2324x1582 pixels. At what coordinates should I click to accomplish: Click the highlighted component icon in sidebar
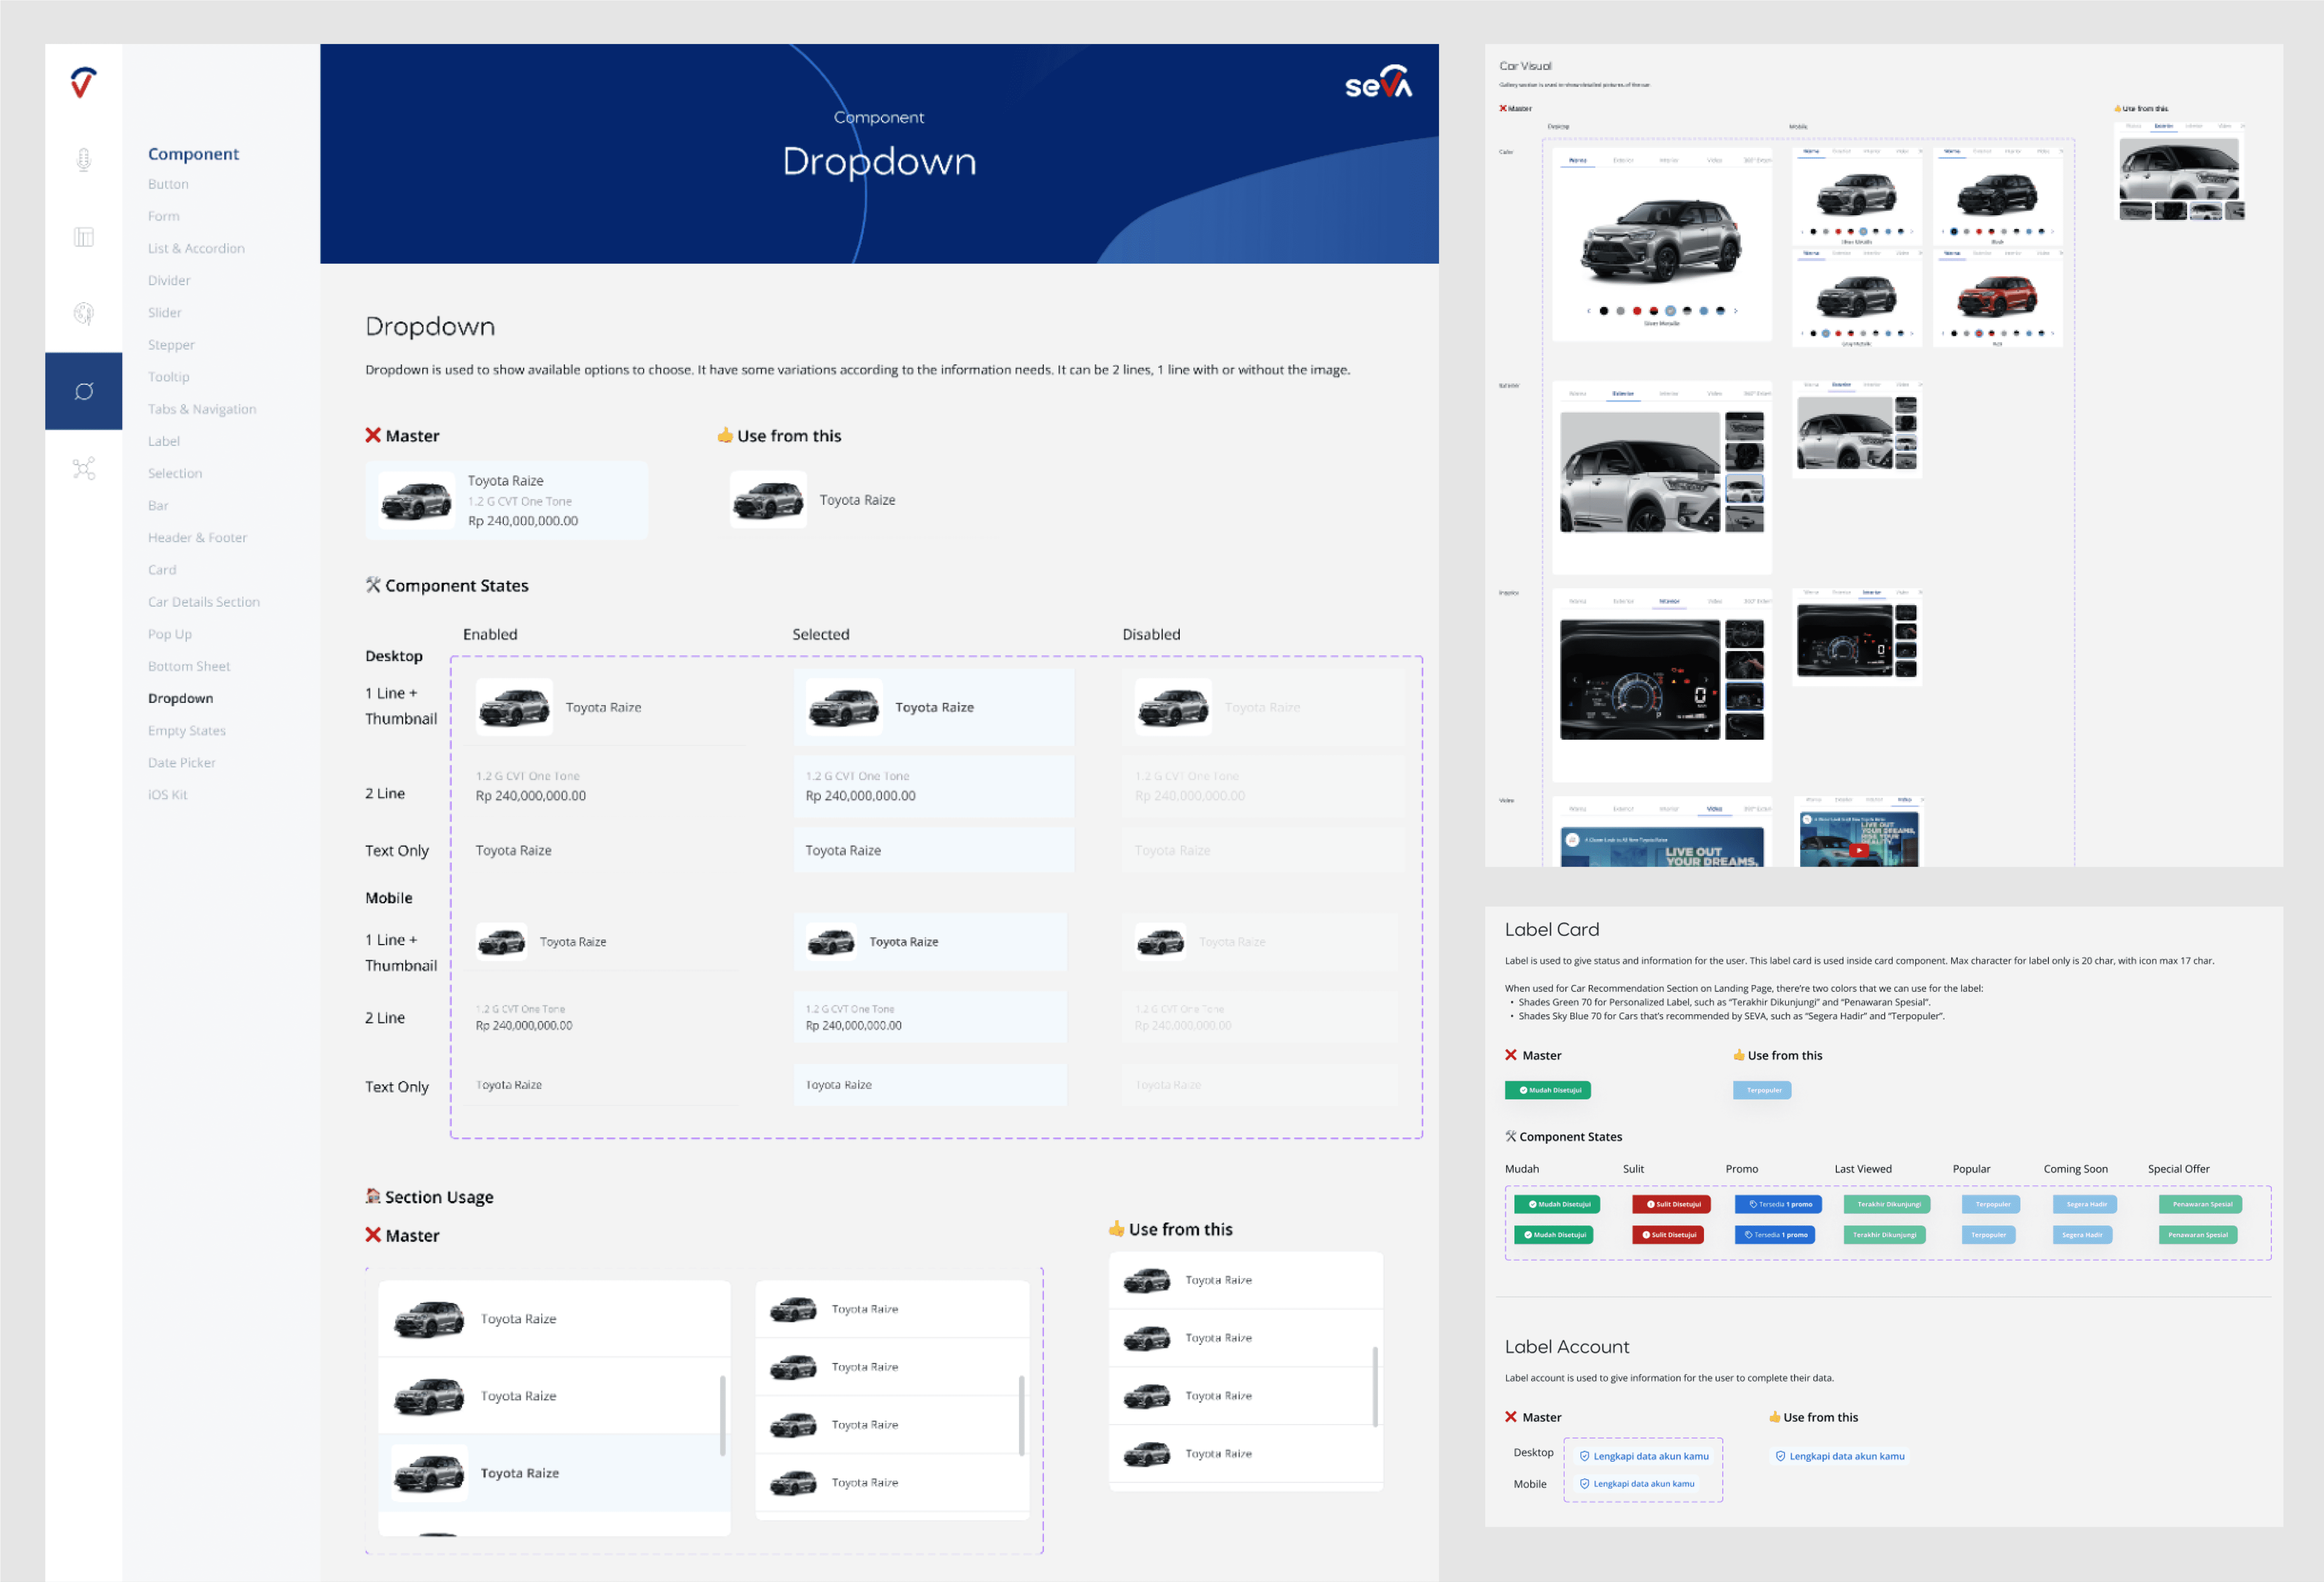tap(84, 391)
